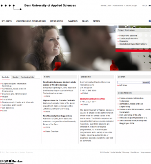Open the News Overview link

point(52,132)
